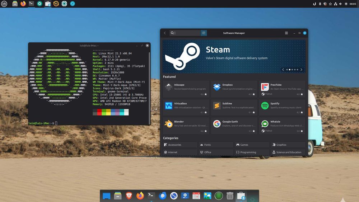Open Timeshift backup icon in top panel

click(56, 4)
